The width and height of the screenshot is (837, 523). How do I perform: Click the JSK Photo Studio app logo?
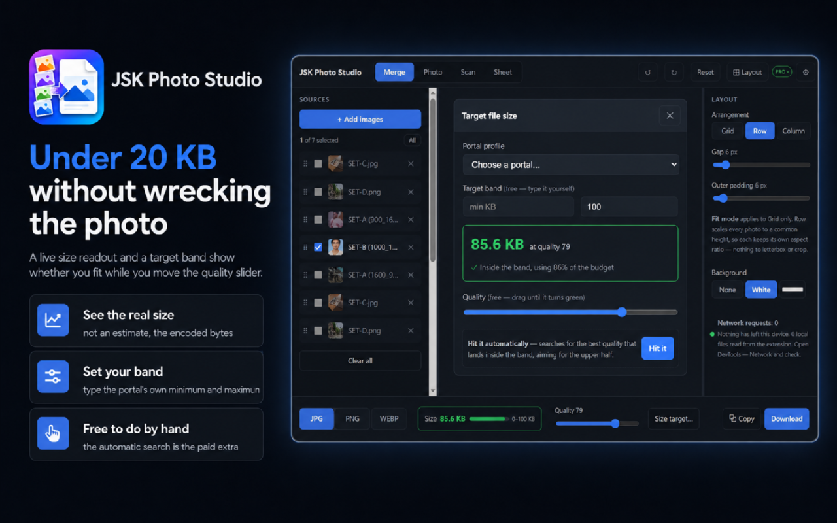click(67, 87)
